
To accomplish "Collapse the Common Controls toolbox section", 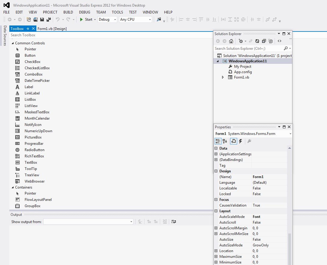I will pos(13,43).
